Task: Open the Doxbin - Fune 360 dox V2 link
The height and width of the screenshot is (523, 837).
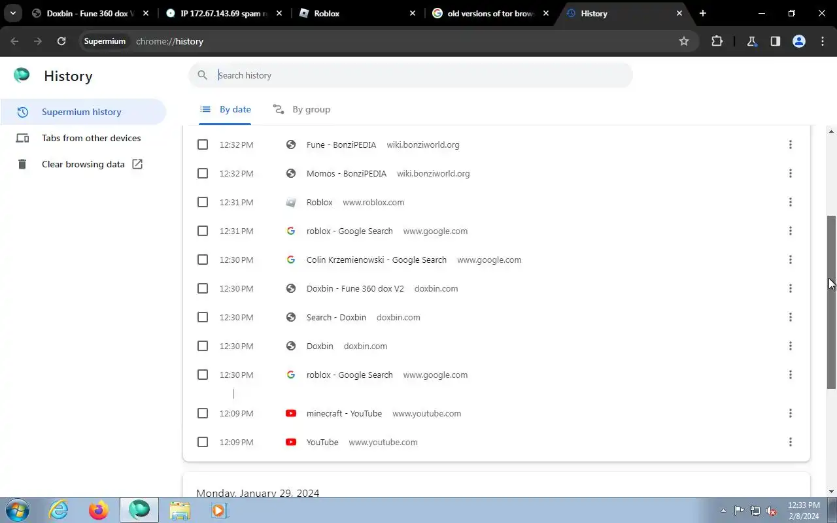Action: [x=355, y=288]
